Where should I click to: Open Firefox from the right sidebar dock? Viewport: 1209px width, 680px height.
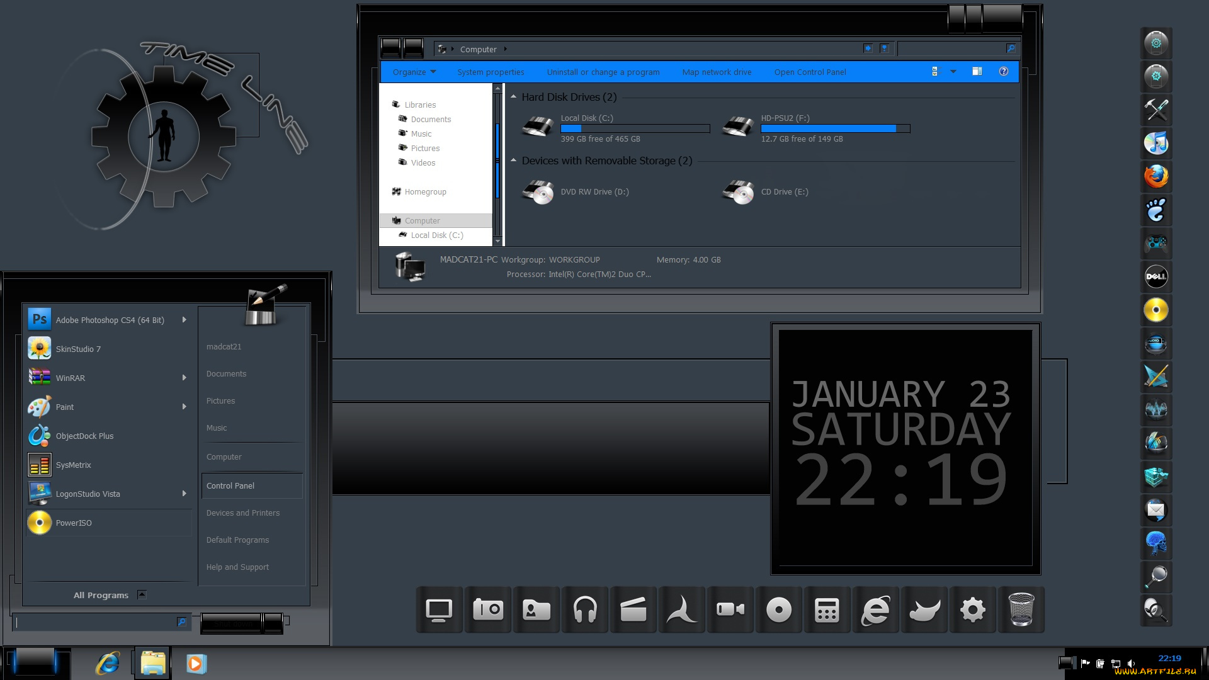tap(1156, 177)
